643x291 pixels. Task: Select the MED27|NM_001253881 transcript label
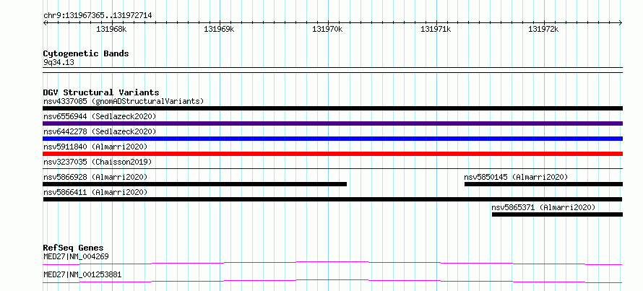[82, 274]
